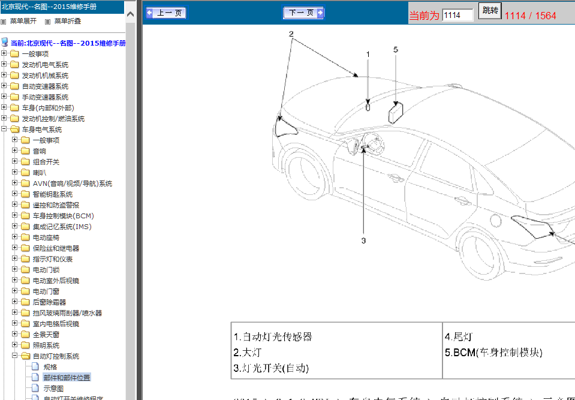Click document icon of 示意图

pyautogui.click(x=35, y=387)
